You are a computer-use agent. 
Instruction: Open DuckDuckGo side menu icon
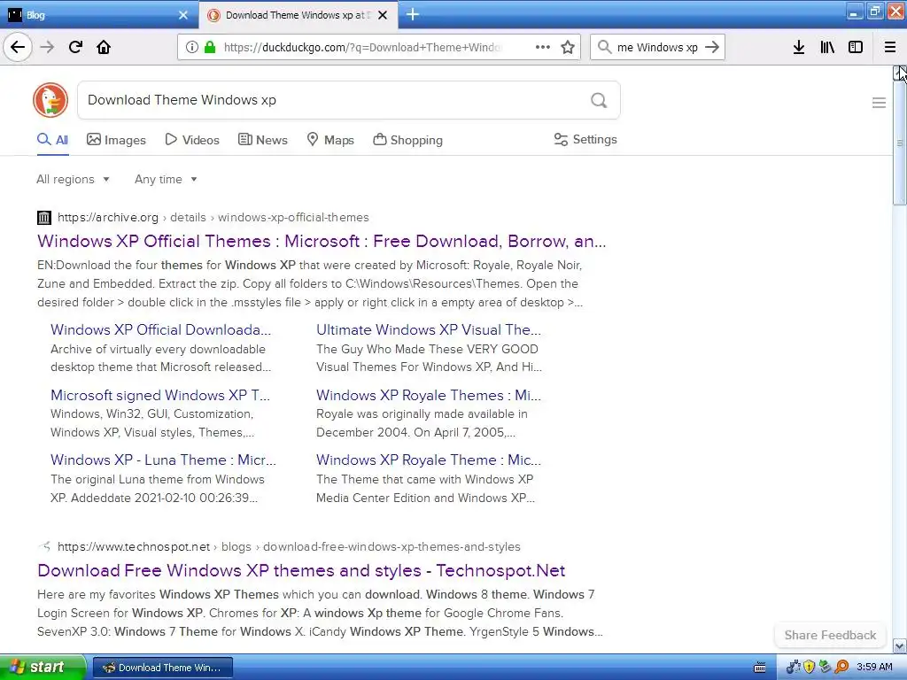(x=879, y=103)
